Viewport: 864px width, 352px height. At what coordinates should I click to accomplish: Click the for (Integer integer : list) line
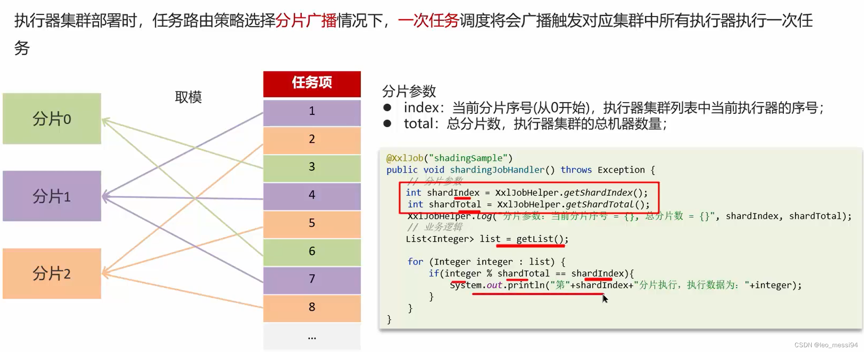pos(486,262)
